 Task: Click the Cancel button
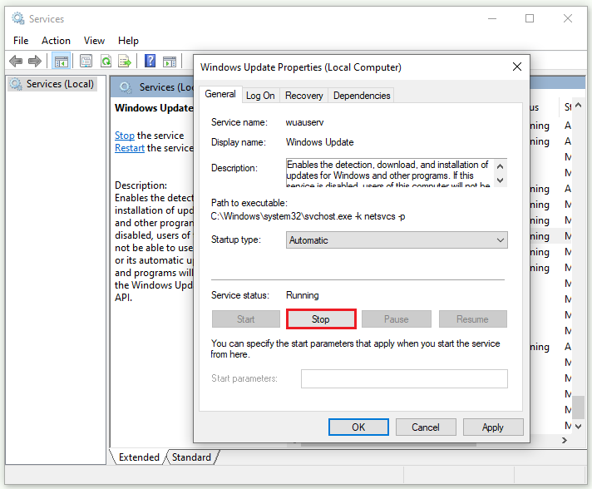426,427
